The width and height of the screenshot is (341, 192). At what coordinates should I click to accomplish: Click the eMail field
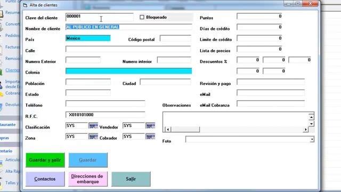point(271,93)
